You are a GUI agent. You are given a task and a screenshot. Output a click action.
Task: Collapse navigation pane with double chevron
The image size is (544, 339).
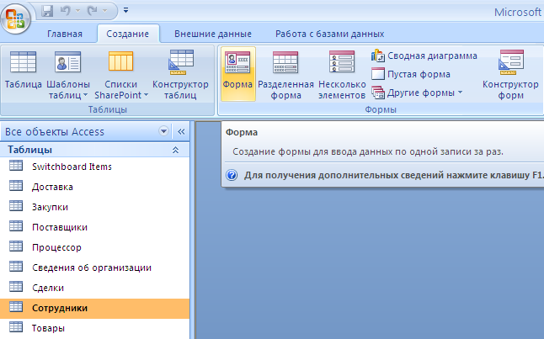point(181,132)
